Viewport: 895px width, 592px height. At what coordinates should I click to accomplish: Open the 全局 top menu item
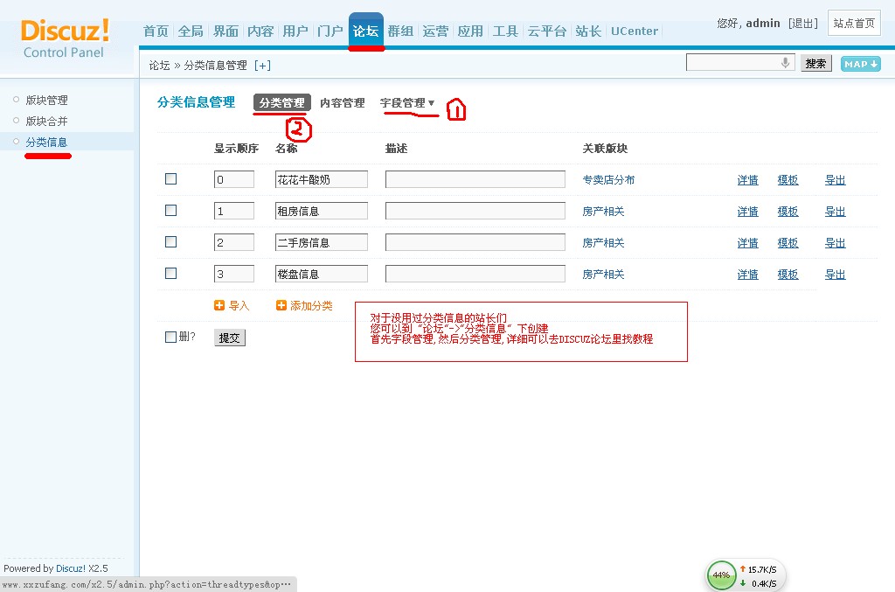click(x=191, y=31)
